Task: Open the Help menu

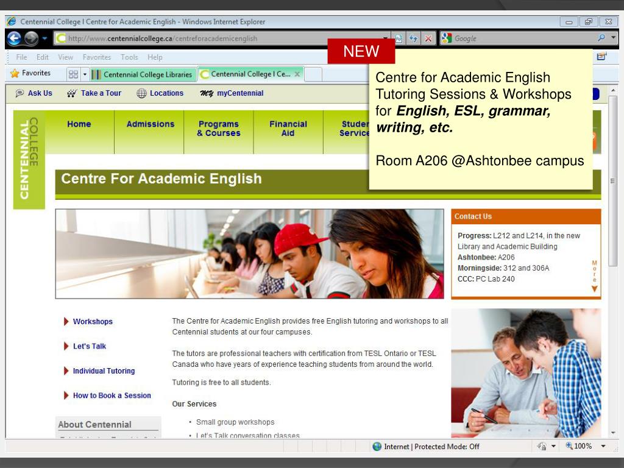Action: (x=155, y=57)
